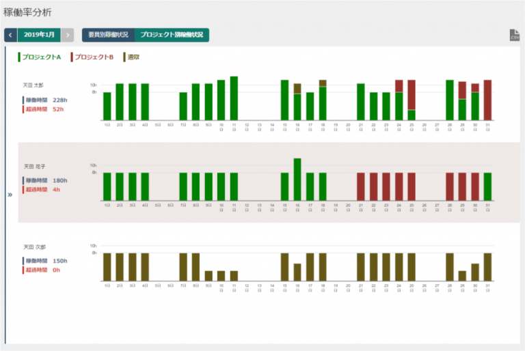This screenshot has height=351, width=525.
Task: Click 天田 花子's tall green bar on day 16
Action: pos(297,180)
